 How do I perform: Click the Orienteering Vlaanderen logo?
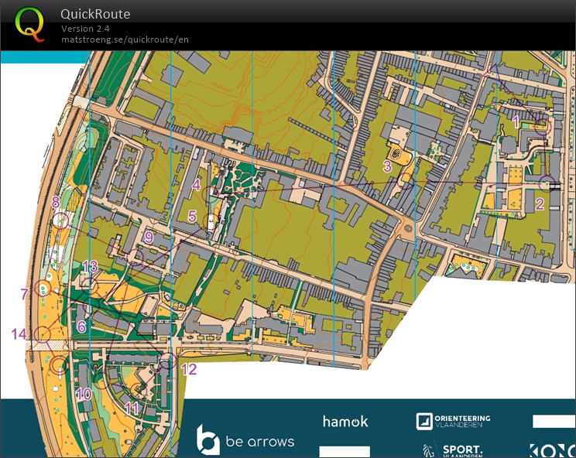coord(453,422)
